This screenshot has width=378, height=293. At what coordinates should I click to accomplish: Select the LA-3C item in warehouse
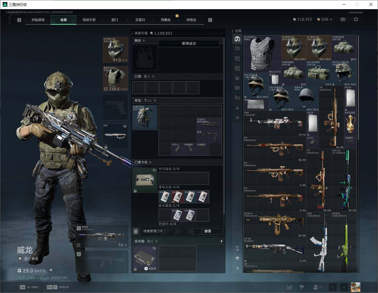(313, 142)
